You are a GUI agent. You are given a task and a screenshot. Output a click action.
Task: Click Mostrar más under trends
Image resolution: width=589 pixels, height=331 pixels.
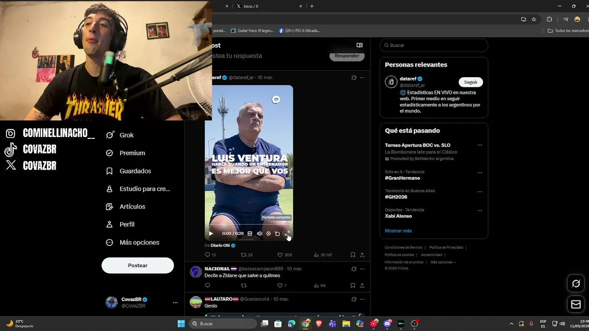point(398,231)
